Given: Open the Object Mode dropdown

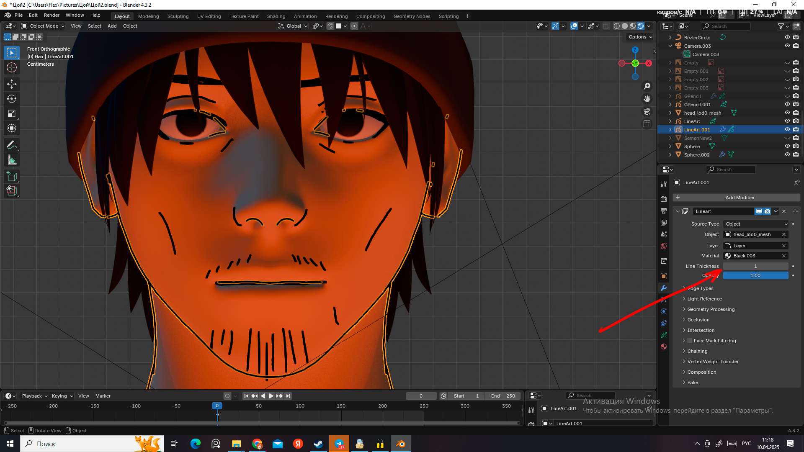Looking at the screenshot, I should [43, 26].
